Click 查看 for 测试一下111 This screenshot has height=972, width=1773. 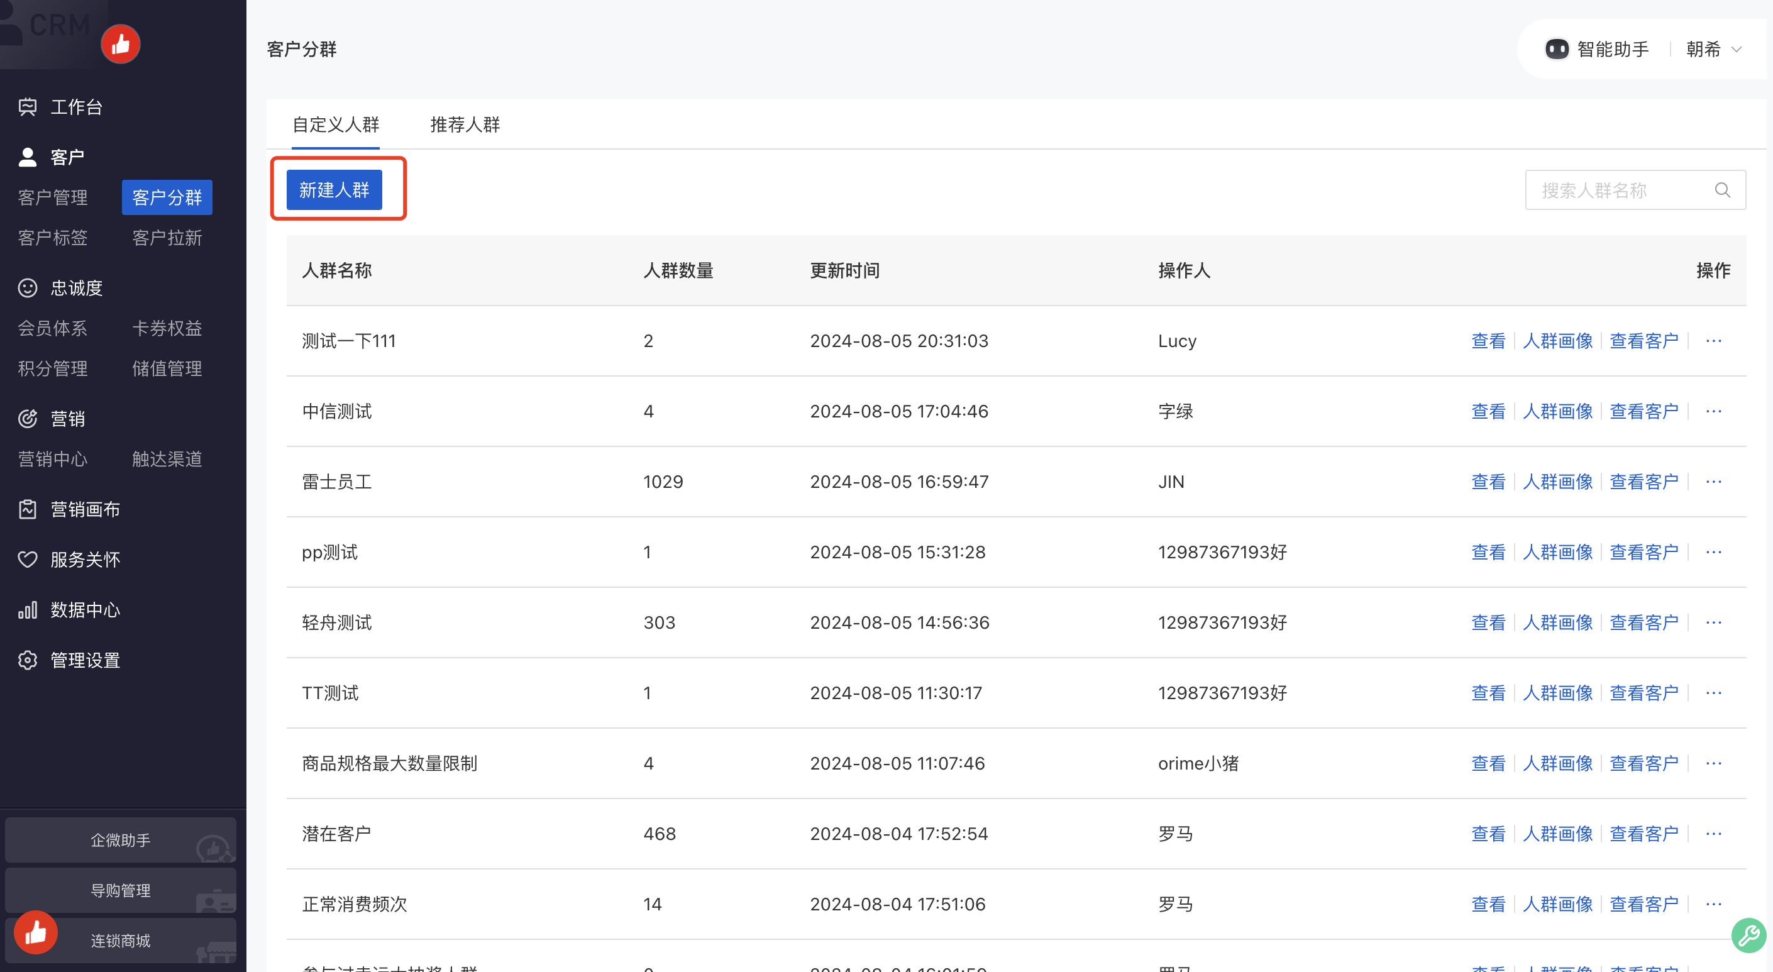[x=1488, y=341]
